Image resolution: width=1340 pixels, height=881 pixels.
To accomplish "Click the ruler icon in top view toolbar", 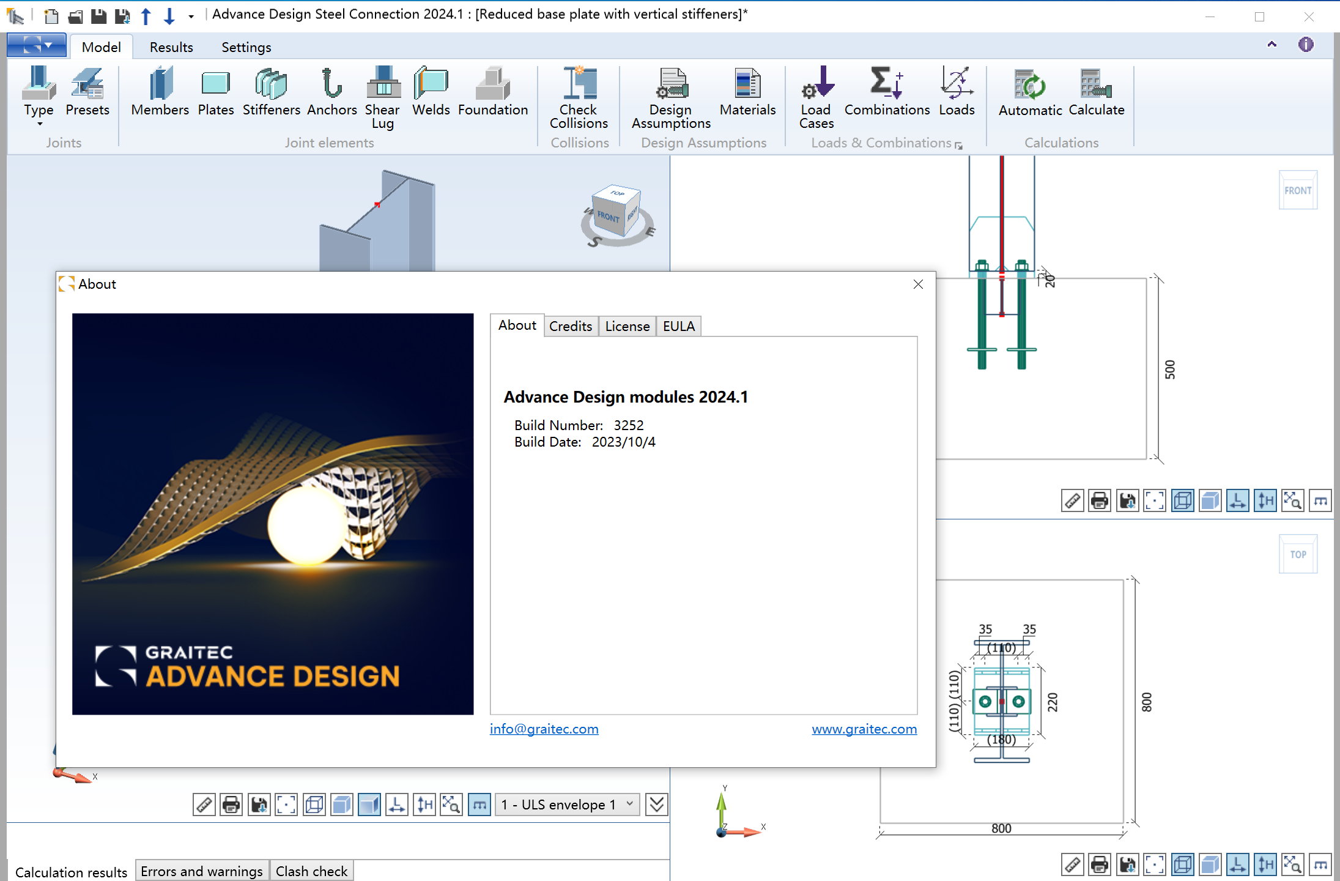I will (x=1073, y=864).
